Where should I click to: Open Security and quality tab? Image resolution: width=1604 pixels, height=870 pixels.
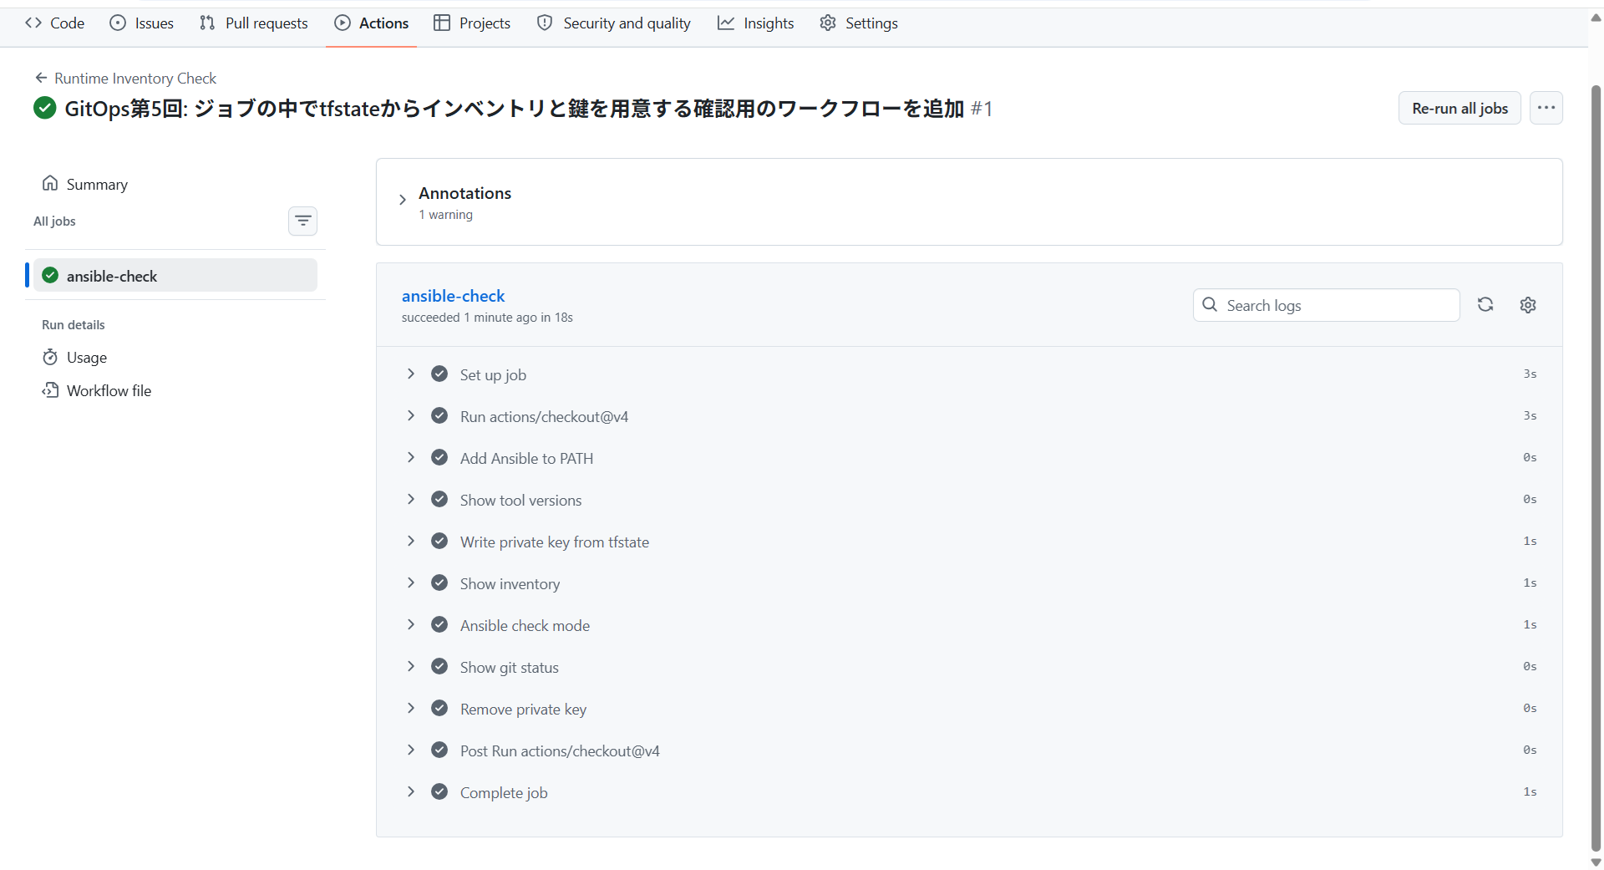point(614,23)
